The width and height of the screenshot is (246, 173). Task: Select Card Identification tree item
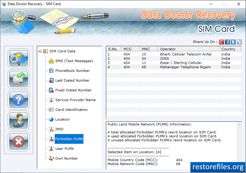tap(72, 110)
